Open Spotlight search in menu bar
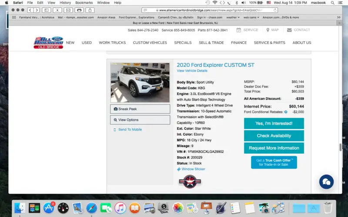348x217 pixels. [332, 3]
